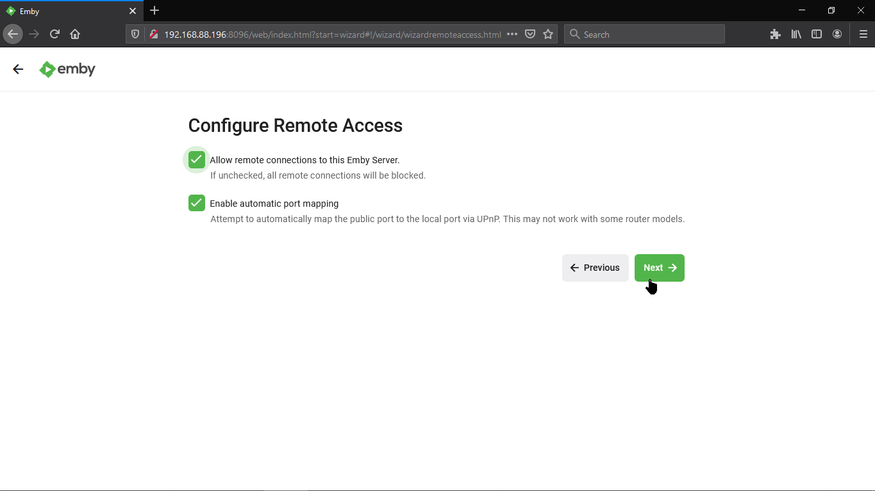Toggle the sidebars view icon
The image size is (875, 491).
[817, 35]
